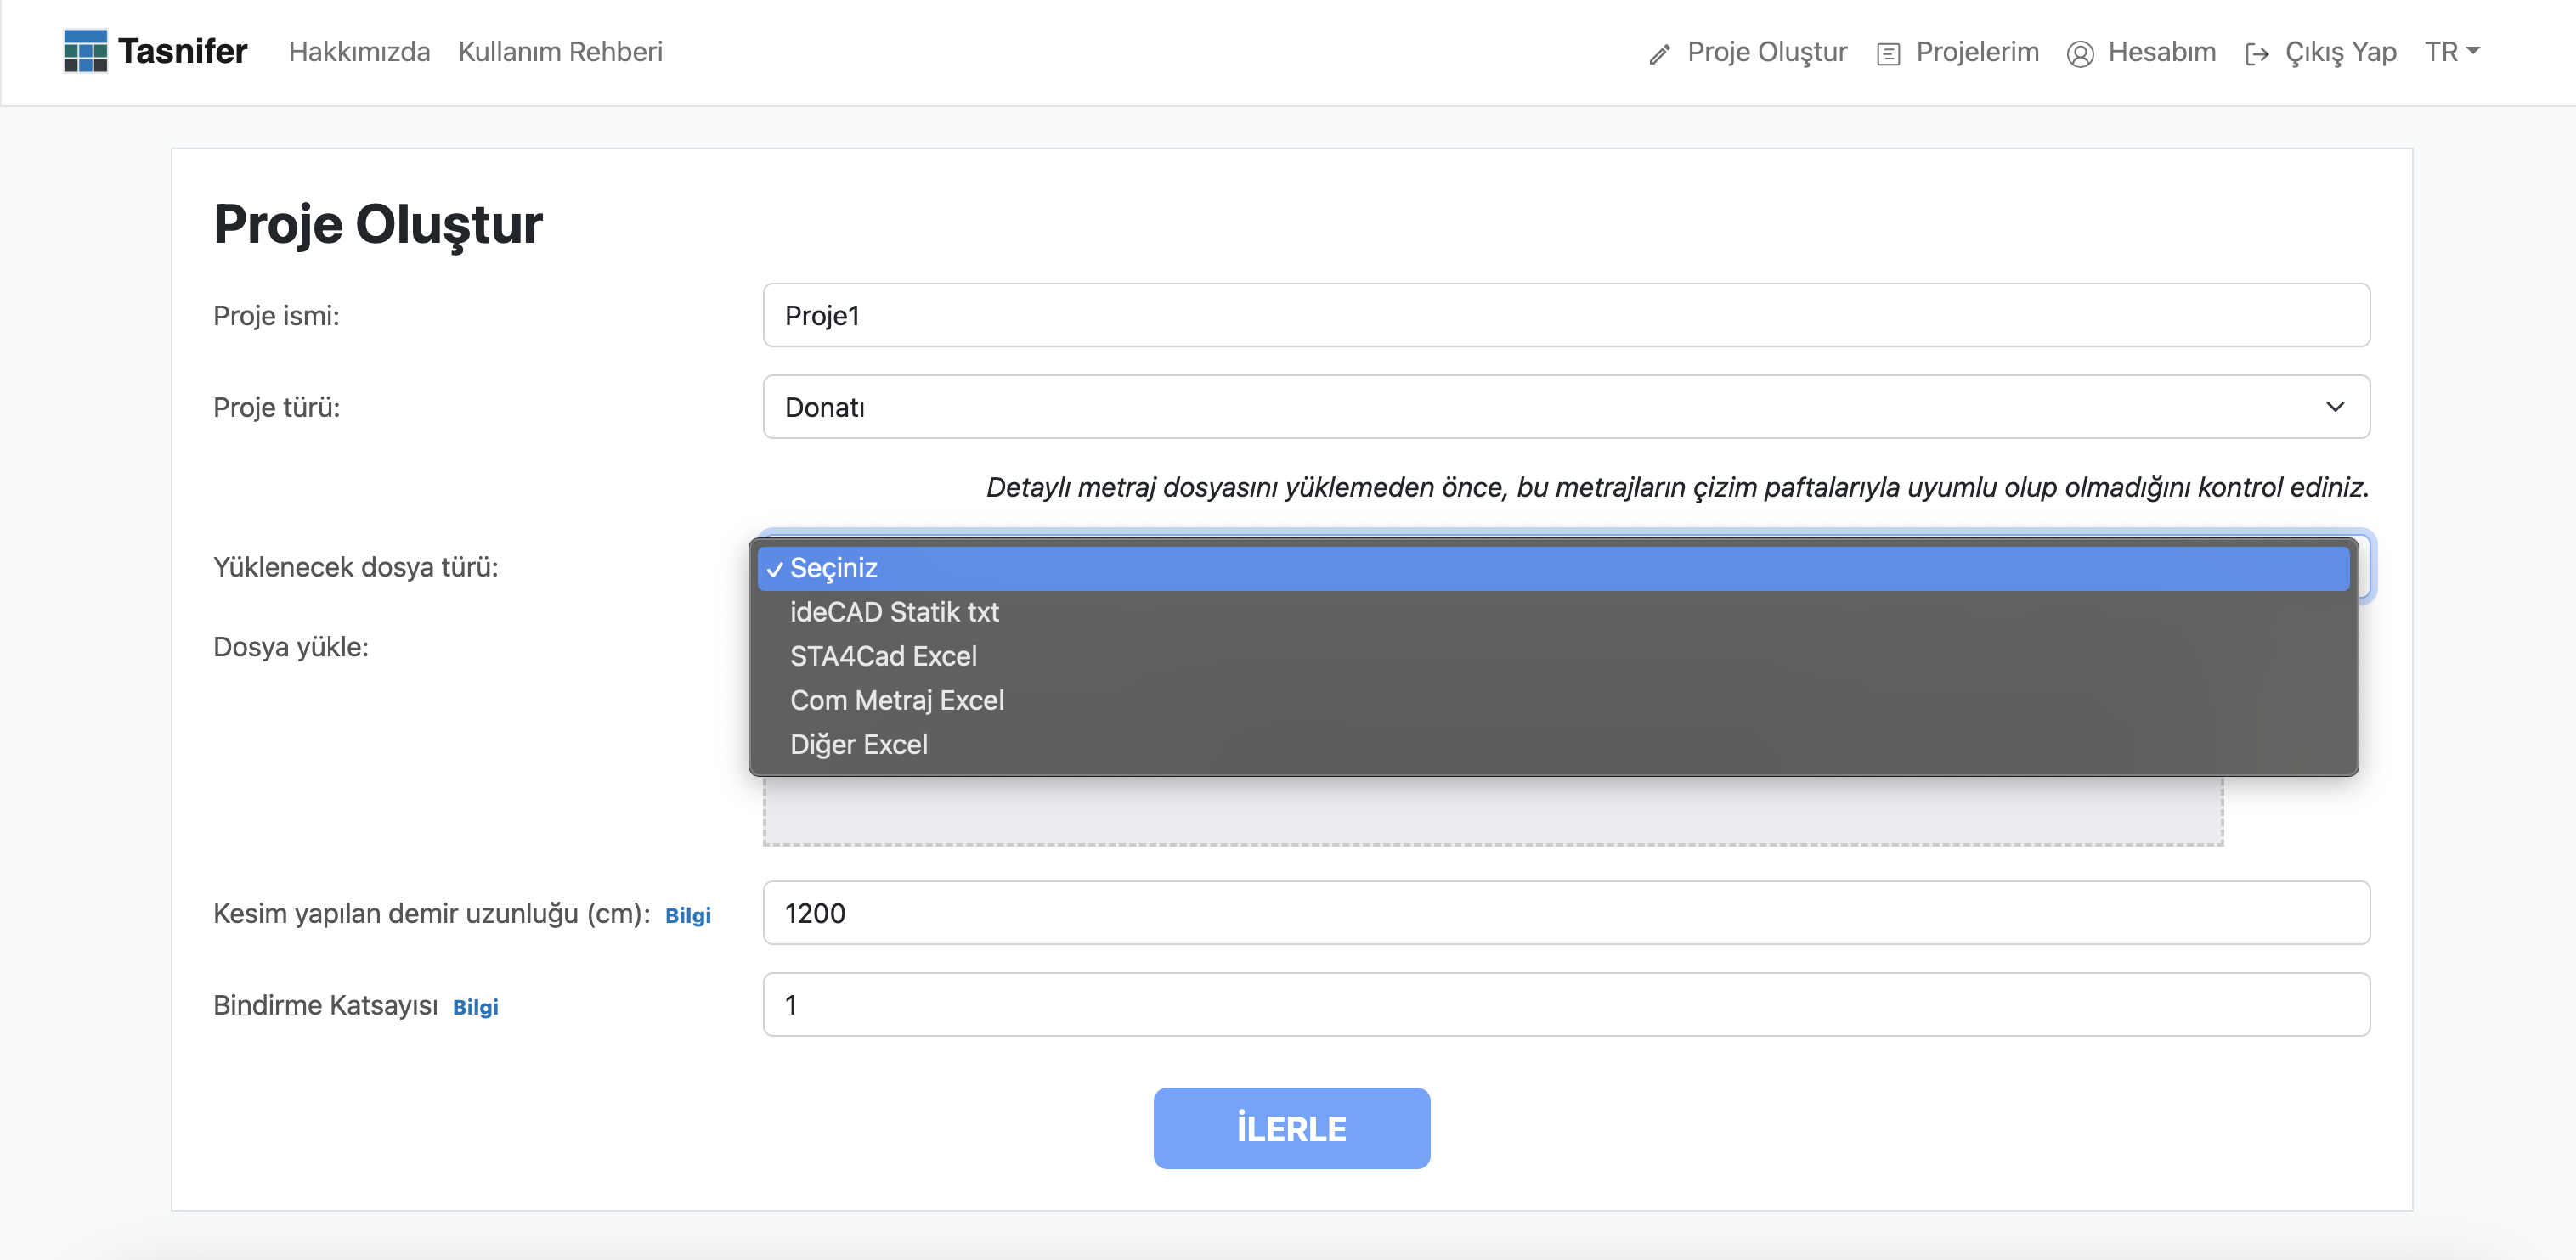Click the İLERLE button
The height and width of the screenshot is (1260, 2576).
1291,1128
